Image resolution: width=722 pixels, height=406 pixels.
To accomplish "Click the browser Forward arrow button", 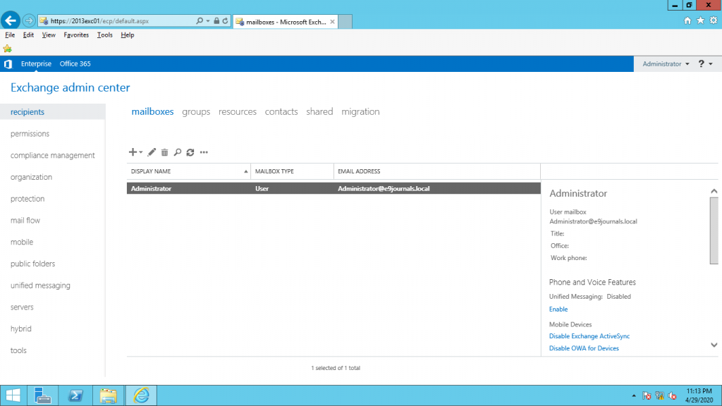I will (x=28, y=20).
